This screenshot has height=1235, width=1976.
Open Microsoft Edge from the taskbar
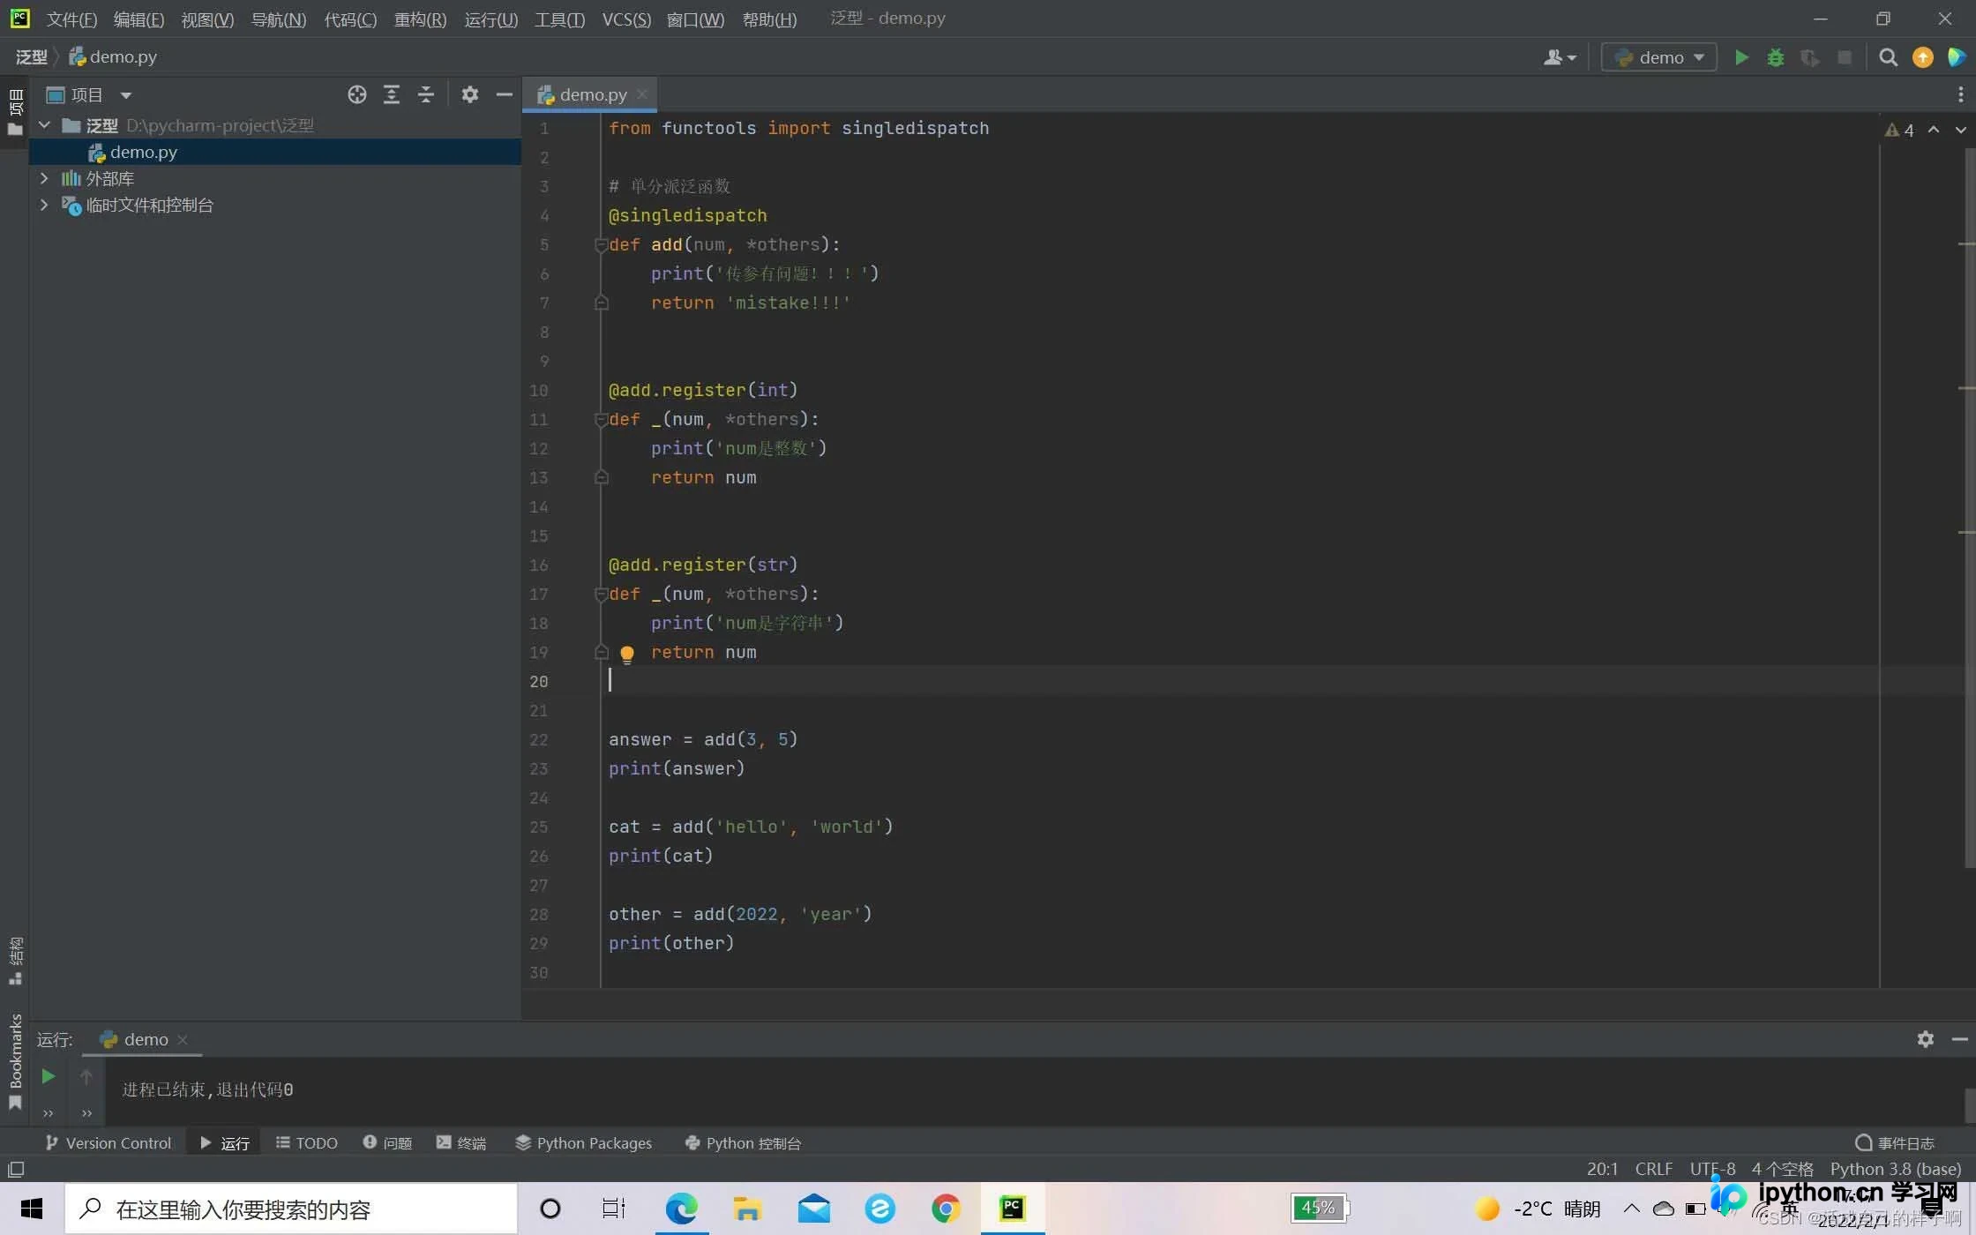[681, 1209]
